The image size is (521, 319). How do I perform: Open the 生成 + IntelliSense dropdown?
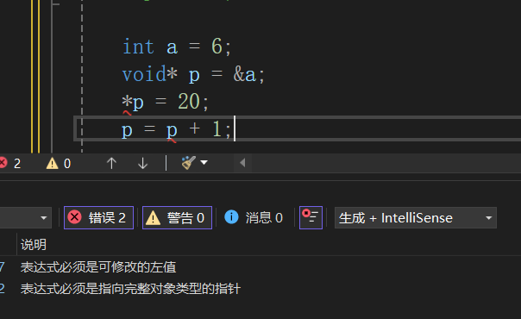(x=416, y=218)
